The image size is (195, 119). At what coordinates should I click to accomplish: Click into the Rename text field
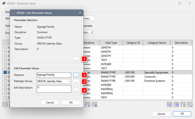[x=54, y=75]
